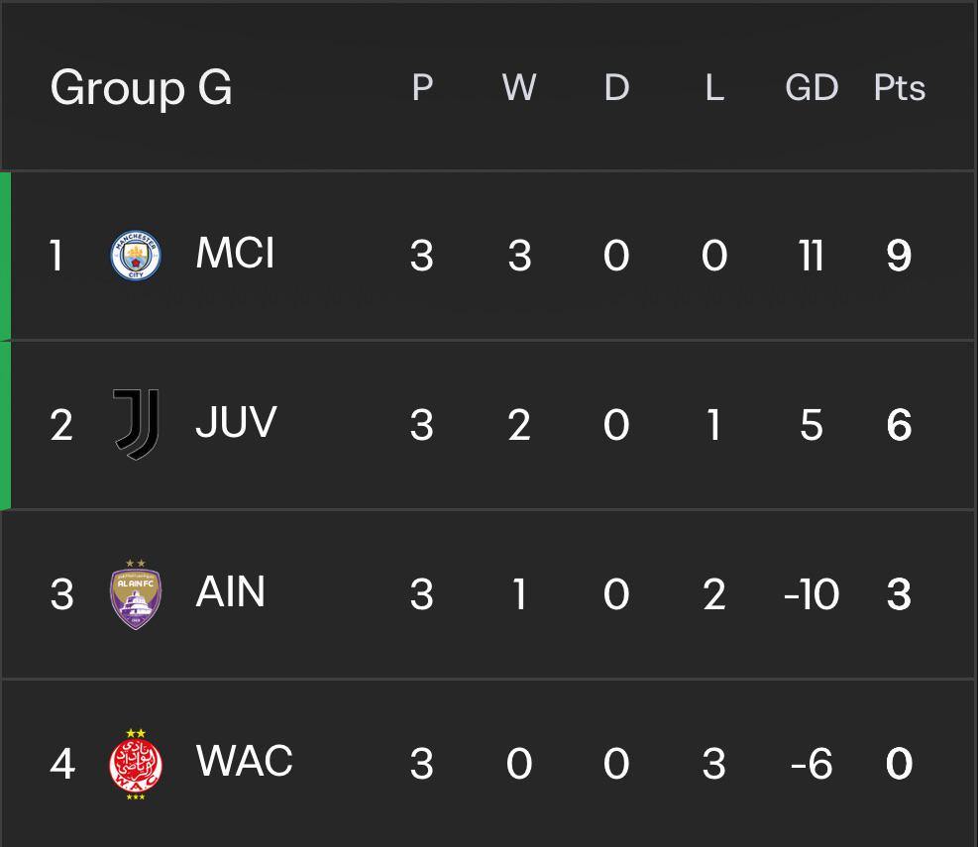Screen dimensions: 978x847
Task: Click Wydad's 0 points value
Action: 899,764
